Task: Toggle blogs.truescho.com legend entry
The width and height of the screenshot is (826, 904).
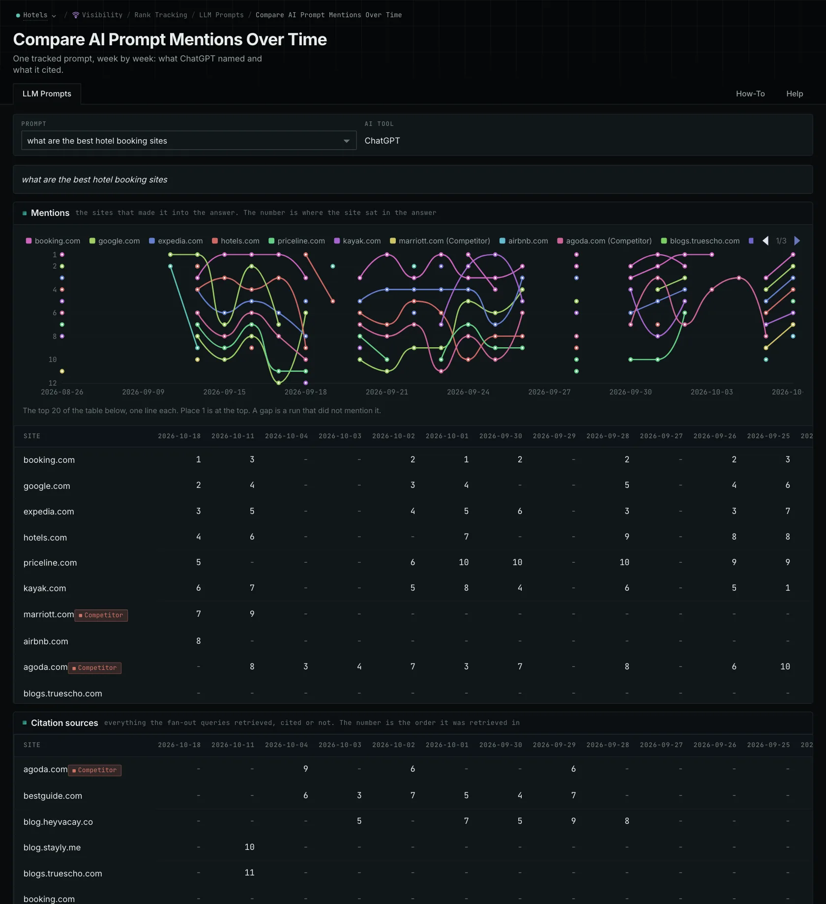Action: [x=701, y=241]
